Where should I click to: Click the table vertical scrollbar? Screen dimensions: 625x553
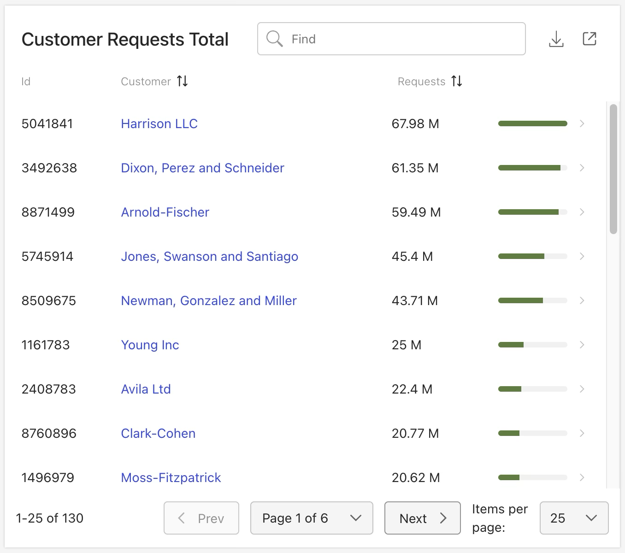613,169
